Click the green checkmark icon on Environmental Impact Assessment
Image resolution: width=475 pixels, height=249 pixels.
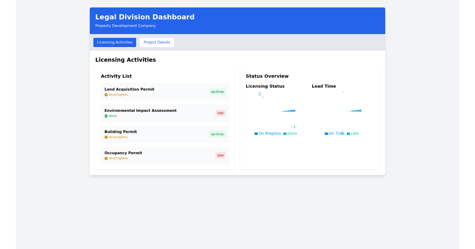click(105, 116)
